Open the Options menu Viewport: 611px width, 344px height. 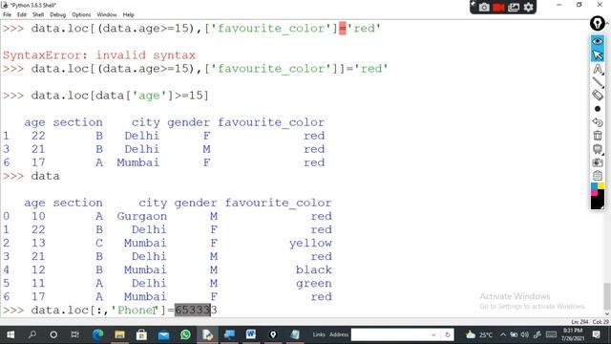coord(81,15)
